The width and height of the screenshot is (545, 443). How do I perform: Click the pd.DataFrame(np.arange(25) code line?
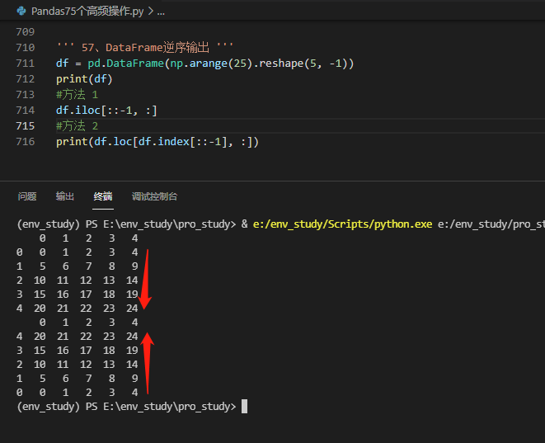(x=205, y=64)
